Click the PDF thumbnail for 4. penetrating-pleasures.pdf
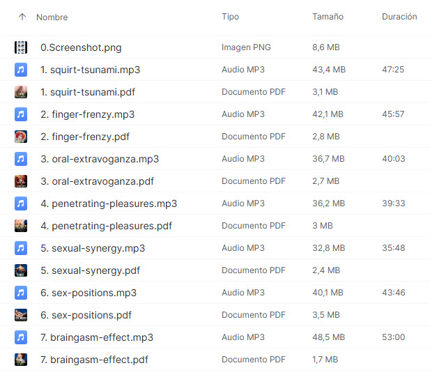Viewport: 430px width, 384px height. coord(21,226)
